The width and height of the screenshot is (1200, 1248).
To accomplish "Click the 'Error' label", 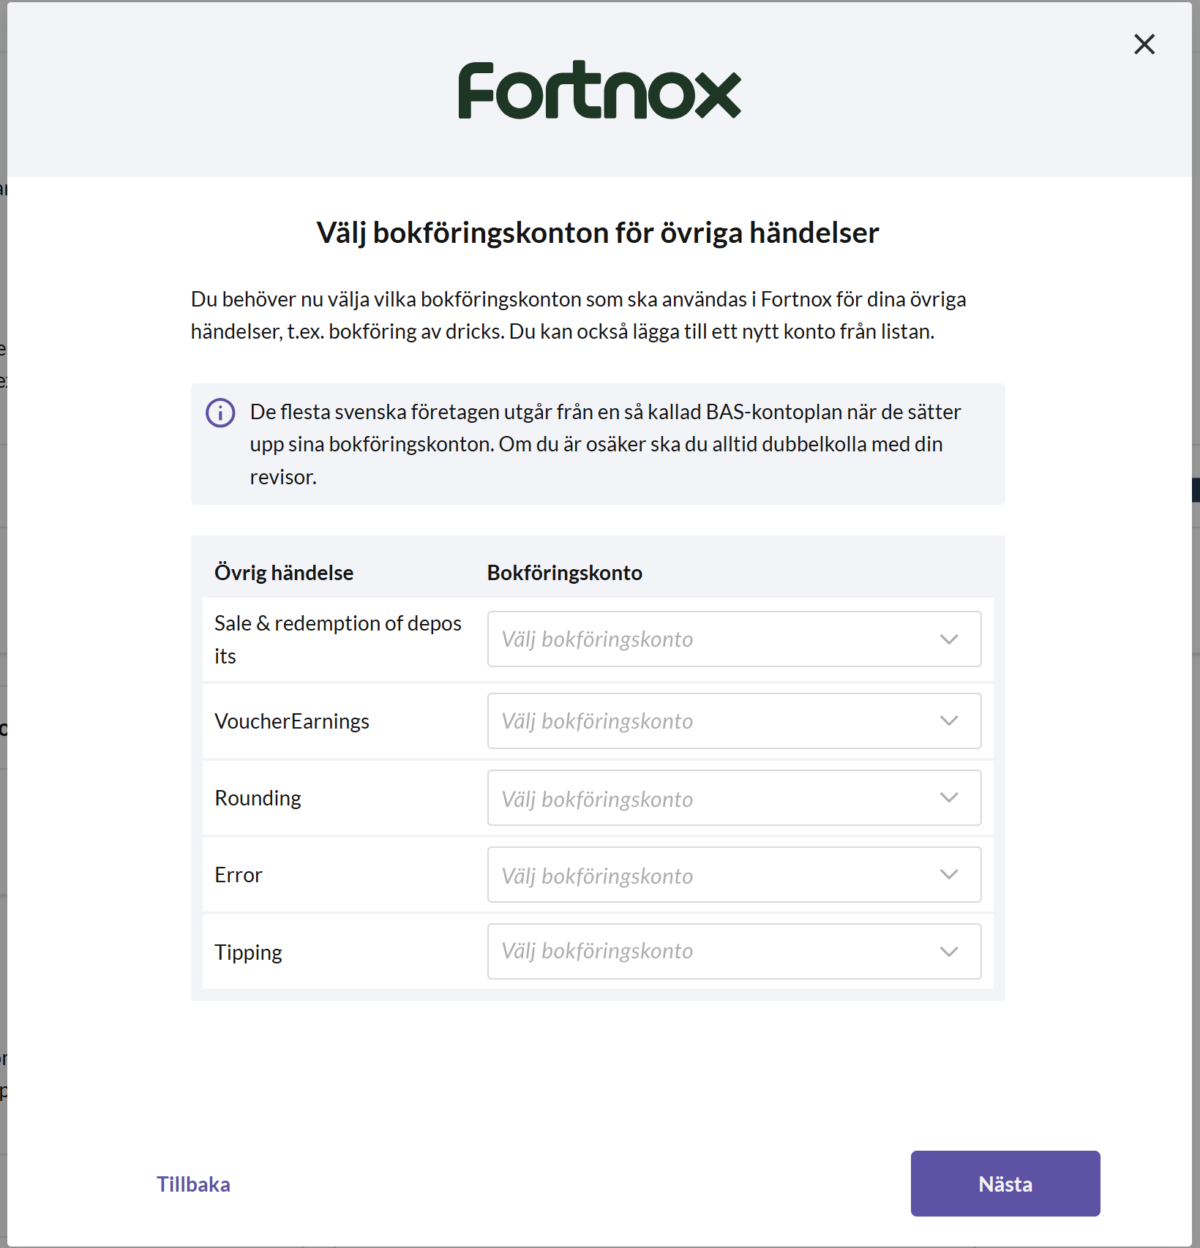I will coord(239,875).
